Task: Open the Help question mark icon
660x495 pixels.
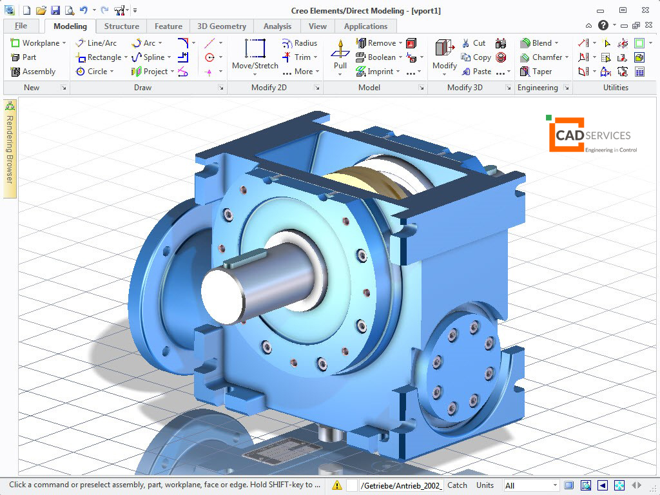Action: [x=603, y=25]
